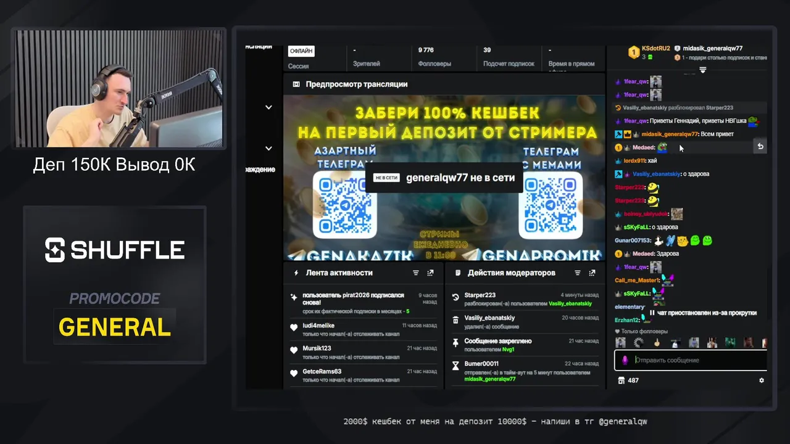
Task: Open username KSdotRU2 in leaderboard
Action: coord(655,48)
